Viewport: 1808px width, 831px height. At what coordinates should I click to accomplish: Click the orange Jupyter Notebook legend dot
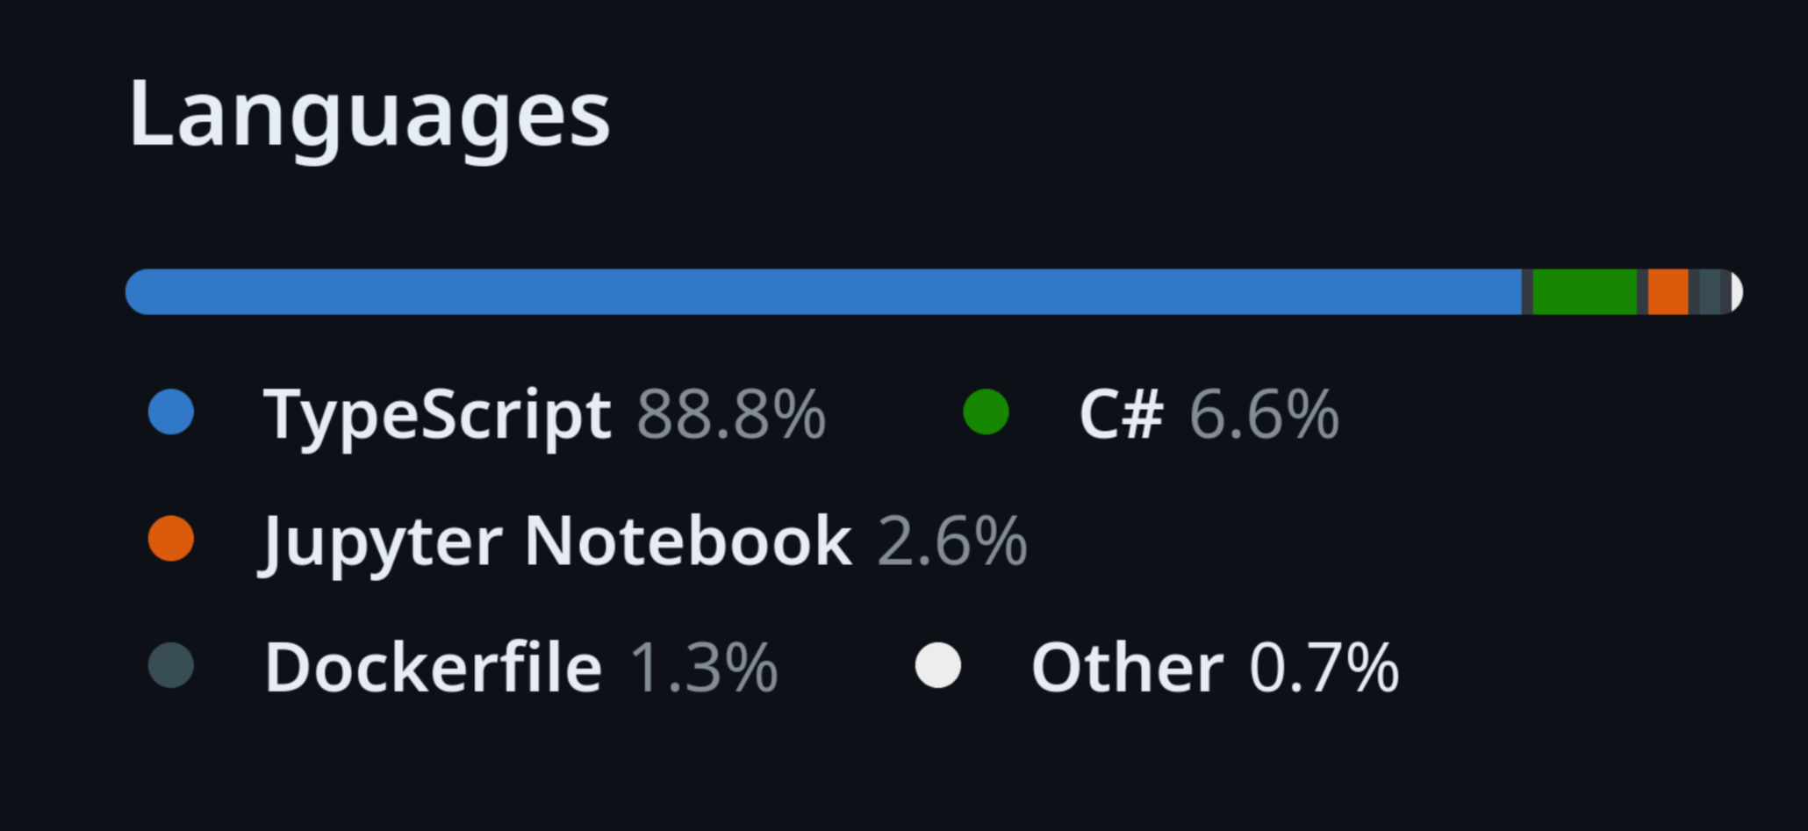(x=169, y=539)
